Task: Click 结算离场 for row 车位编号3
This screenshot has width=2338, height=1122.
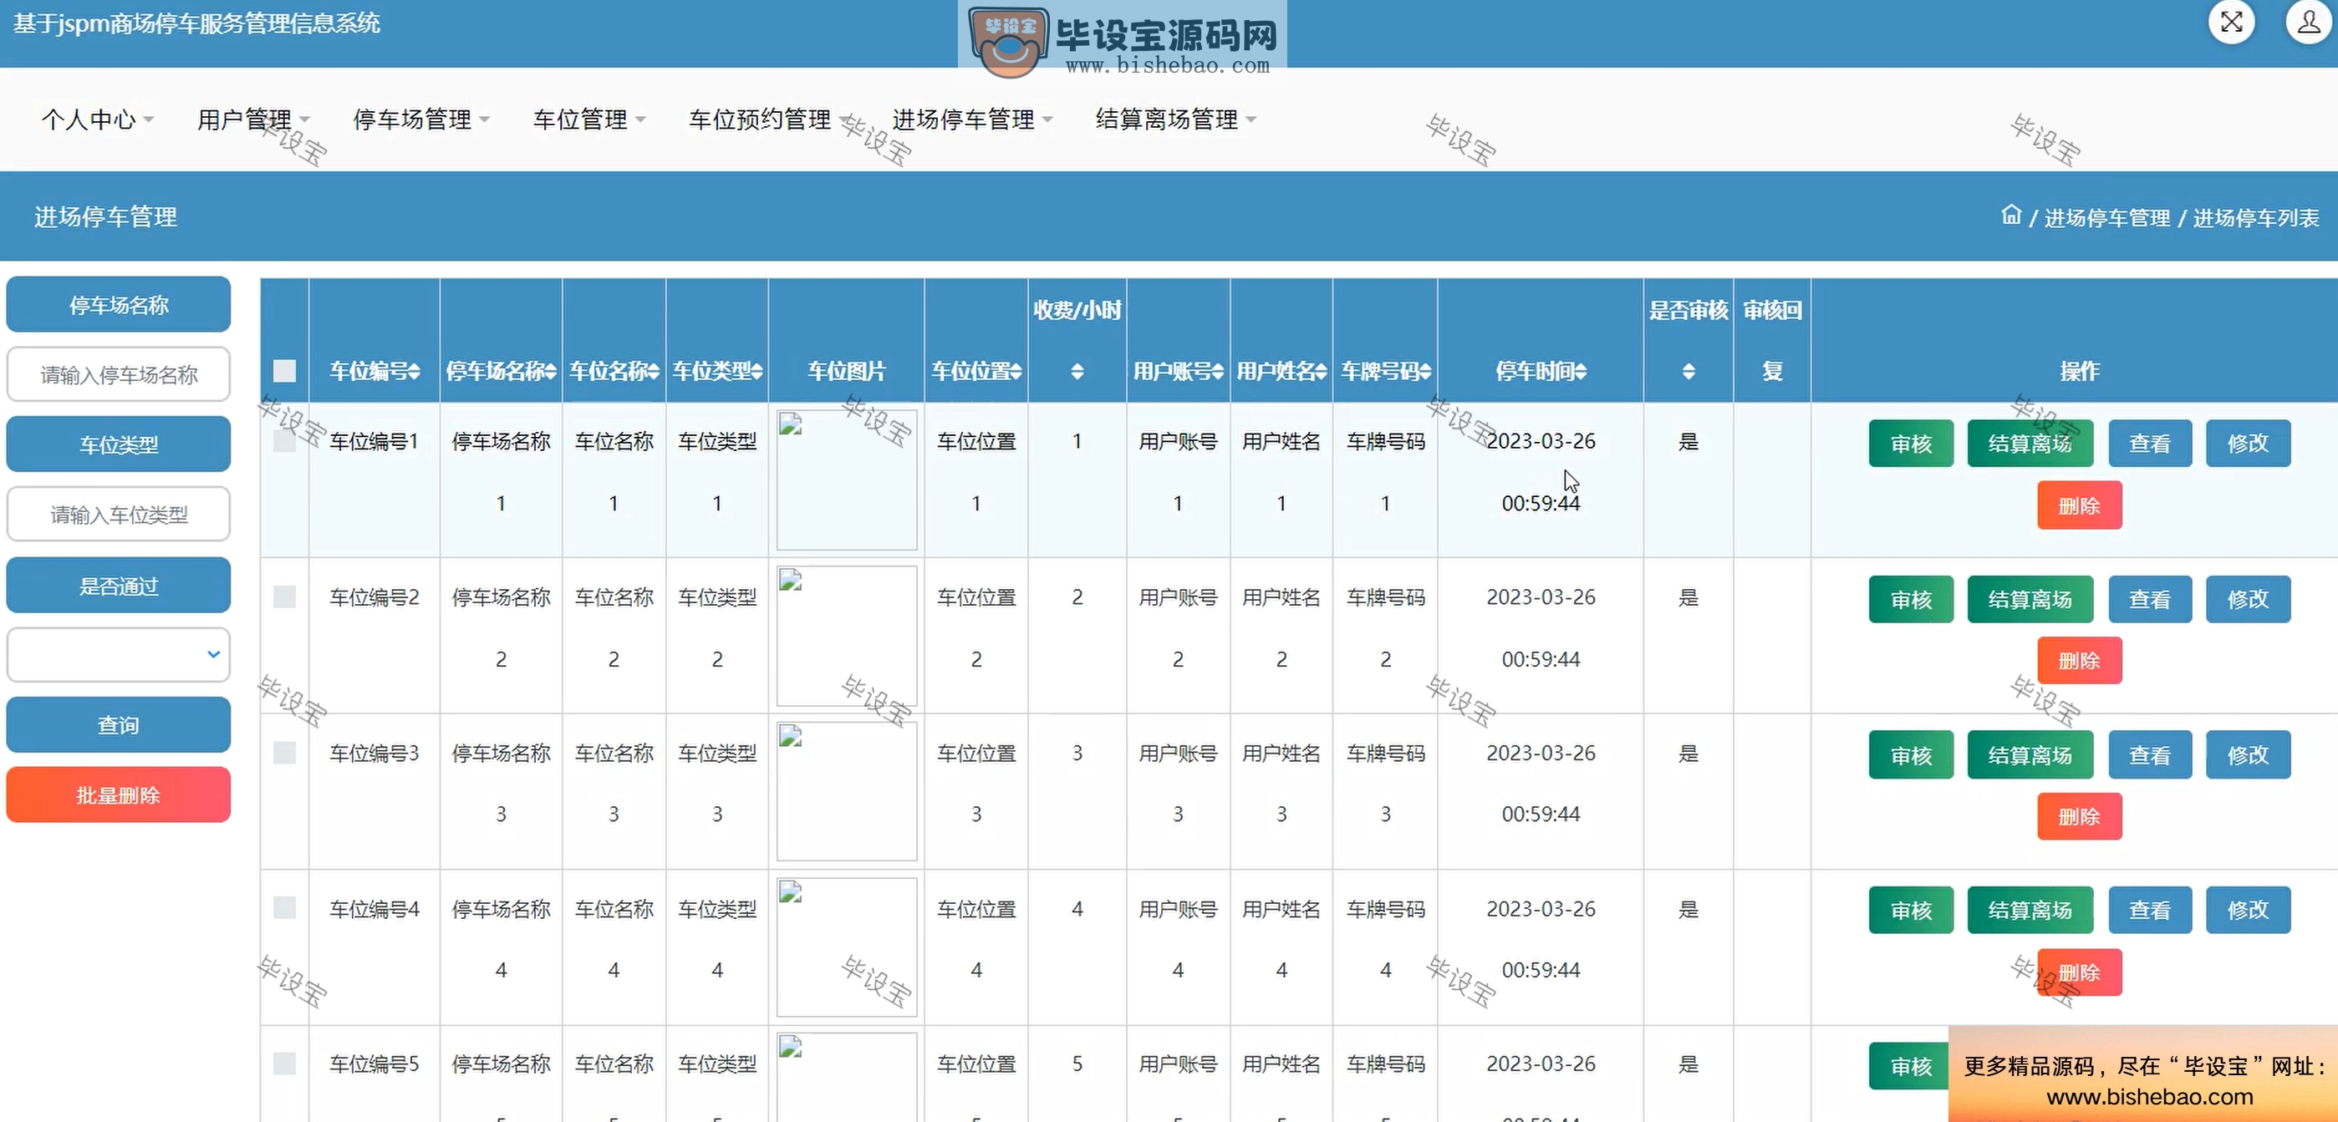Action: pos(2030,754)
